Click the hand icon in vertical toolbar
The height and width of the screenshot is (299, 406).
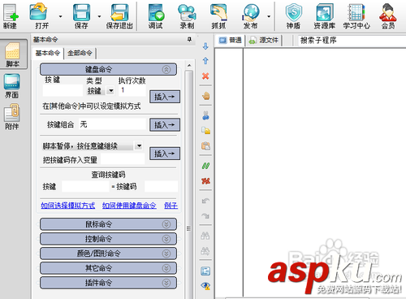205,96
